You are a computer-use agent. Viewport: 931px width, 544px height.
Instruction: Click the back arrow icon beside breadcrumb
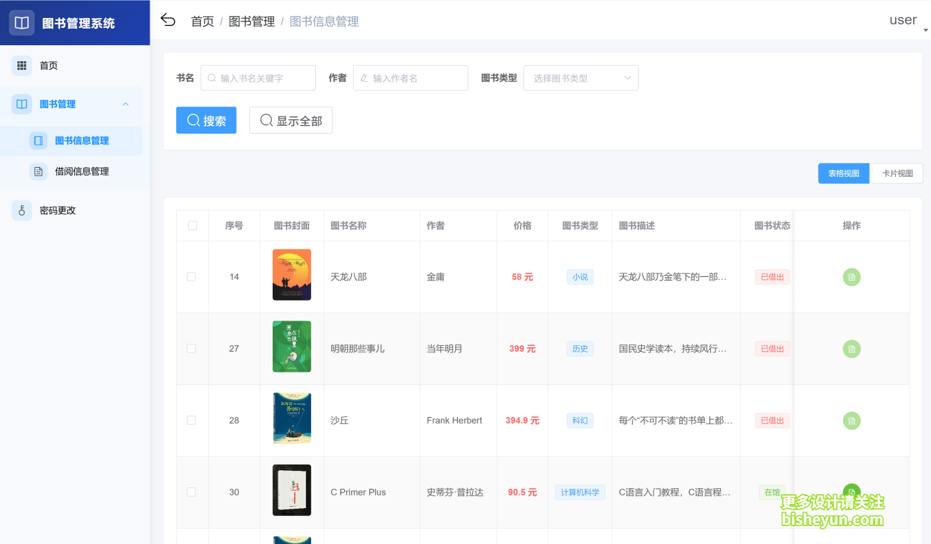(x=168, y=20)
